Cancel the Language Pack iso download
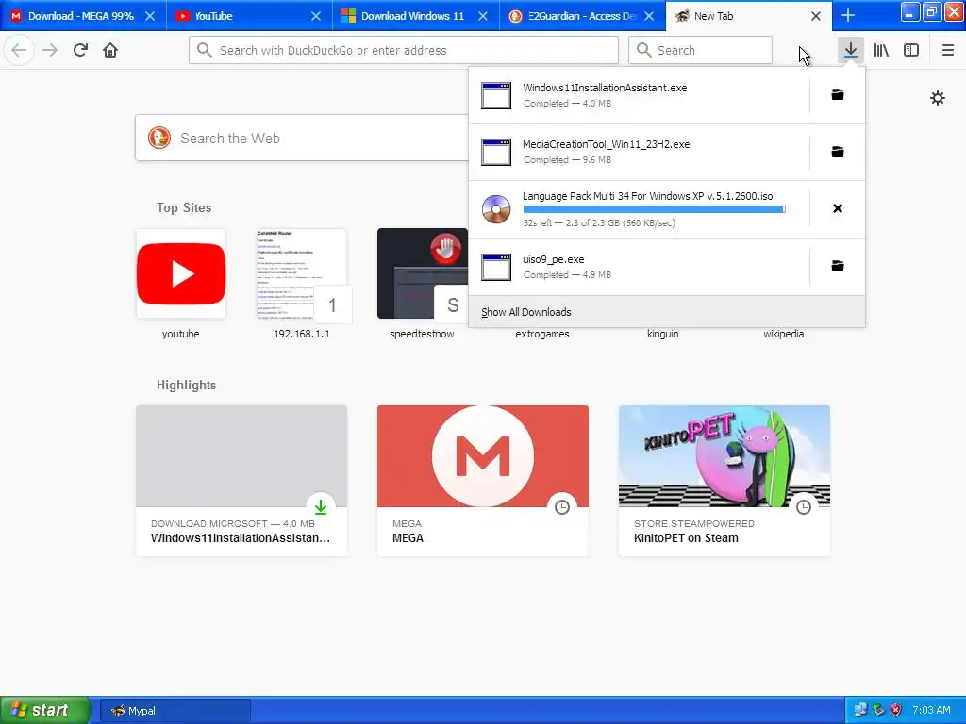 (x=838, y=208)
